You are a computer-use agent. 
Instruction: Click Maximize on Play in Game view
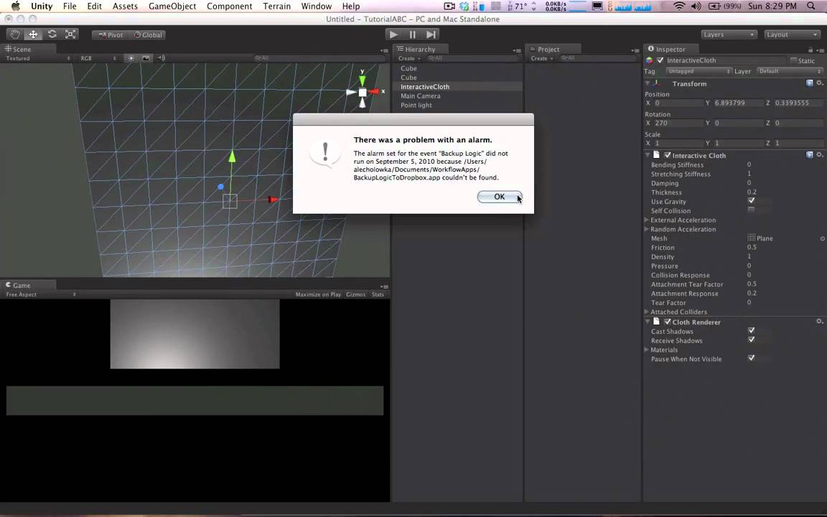click(x=318, y=294)
